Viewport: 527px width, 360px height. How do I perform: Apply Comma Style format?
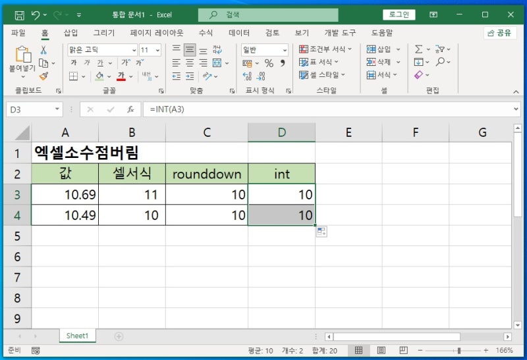click(x=283, y=63)
